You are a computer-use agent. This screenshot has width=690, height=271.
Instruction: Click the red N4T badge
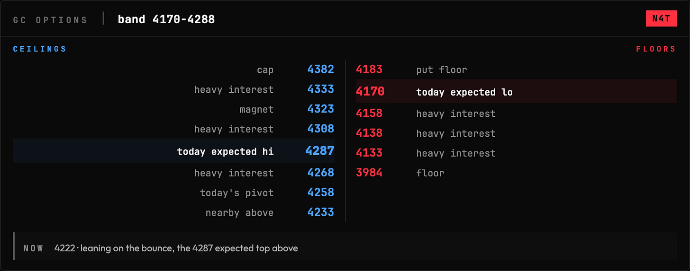[x=661, y=18]
